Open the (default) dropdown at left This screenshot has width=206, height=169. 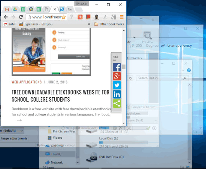pos(12,130)
